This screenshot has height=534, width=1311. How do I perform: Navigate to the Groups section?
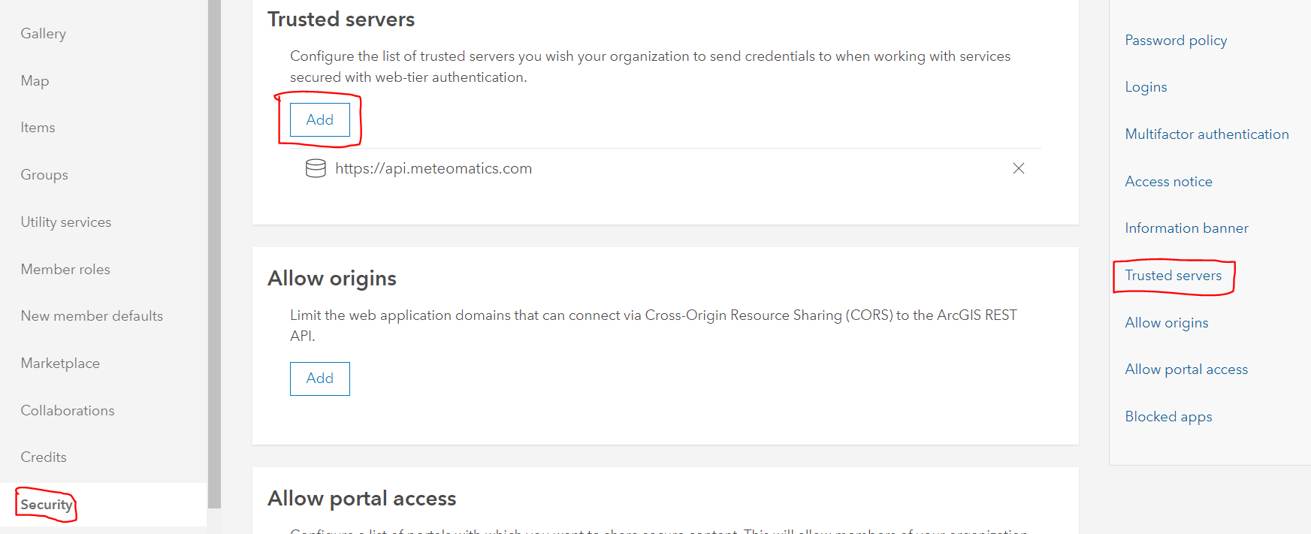pos(44,174)
